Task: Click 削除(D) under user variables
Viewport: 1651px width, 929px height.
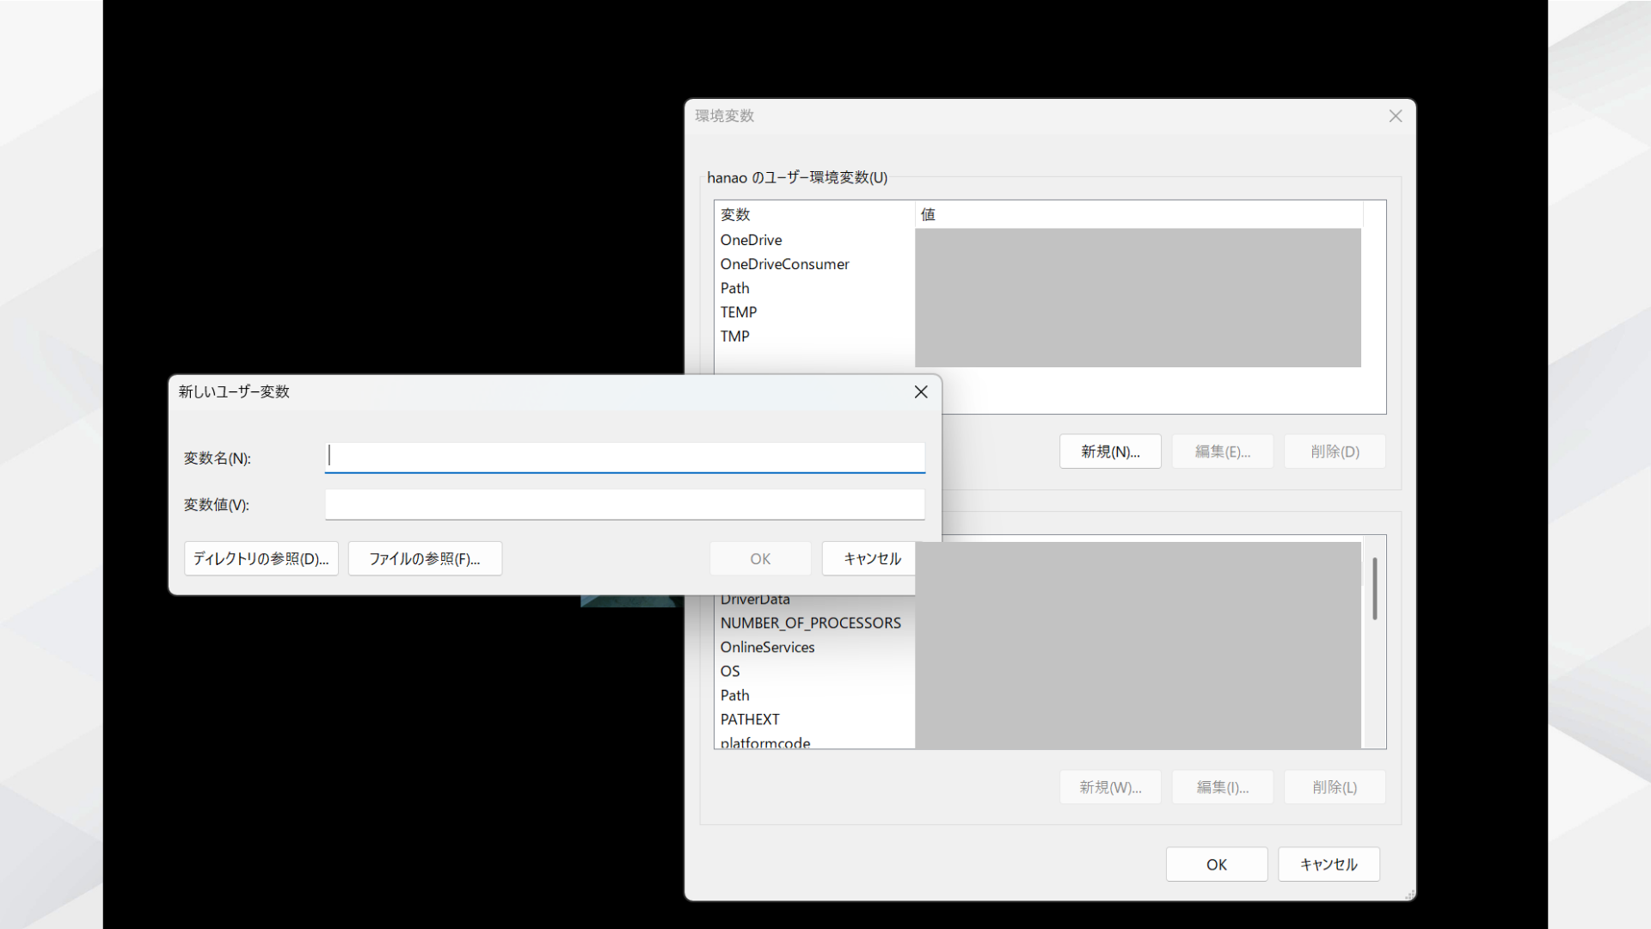Action: click(x=1335, y=452)
